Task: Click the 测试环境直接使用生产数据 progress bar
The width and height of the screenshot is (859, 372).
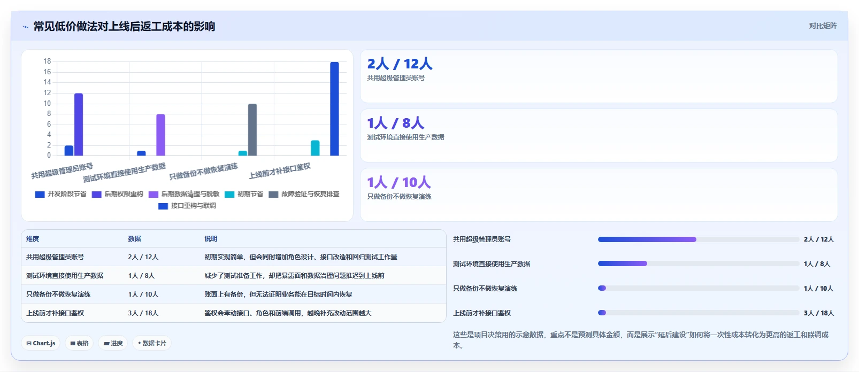Action: 699,263
